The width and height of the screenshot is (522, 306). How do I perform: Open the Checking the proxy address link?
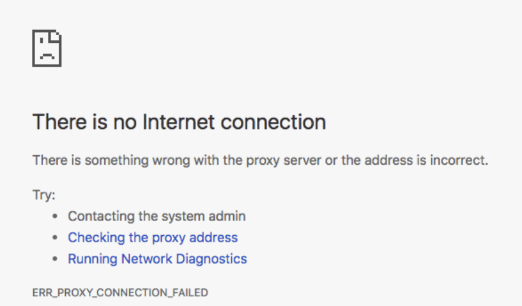[153, 238]
